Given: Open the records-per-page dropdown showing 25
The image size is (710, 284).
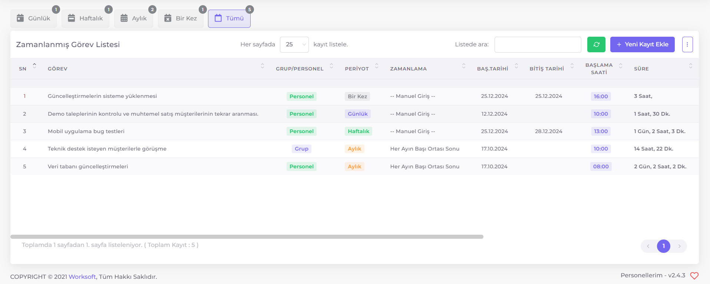Looking at the screenshot, I should [294, 44].
